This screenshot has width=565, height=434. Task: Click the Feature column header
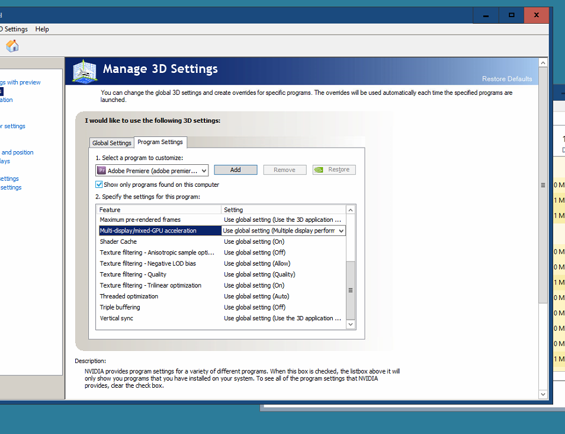tap(159, 210)
